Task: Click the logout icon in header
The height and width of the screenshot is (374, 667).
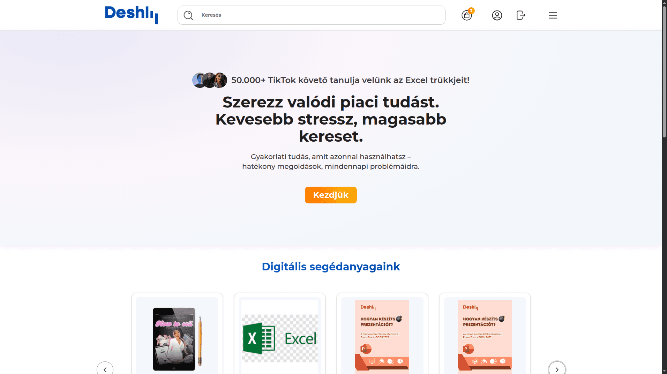Action: coord(521,15)
